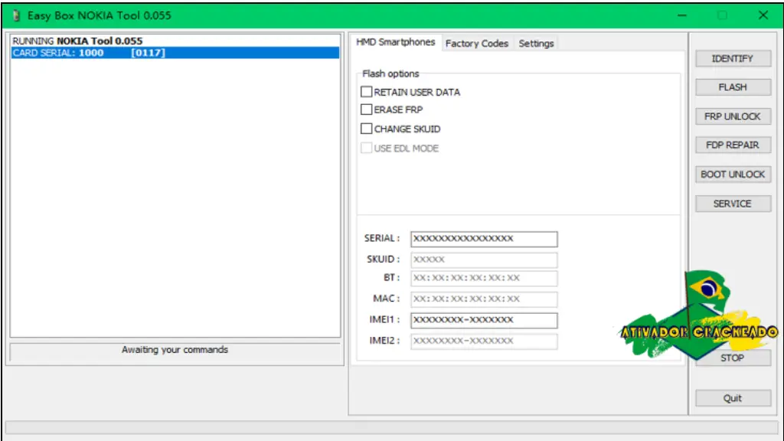This screenshot has height=441, width=784.
Task: Enable the RETAIN USER DATA checkbox
Action: (367, 92)
